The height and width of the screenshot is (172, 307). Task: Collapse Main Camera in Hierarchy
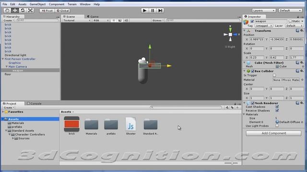(7, 67)
